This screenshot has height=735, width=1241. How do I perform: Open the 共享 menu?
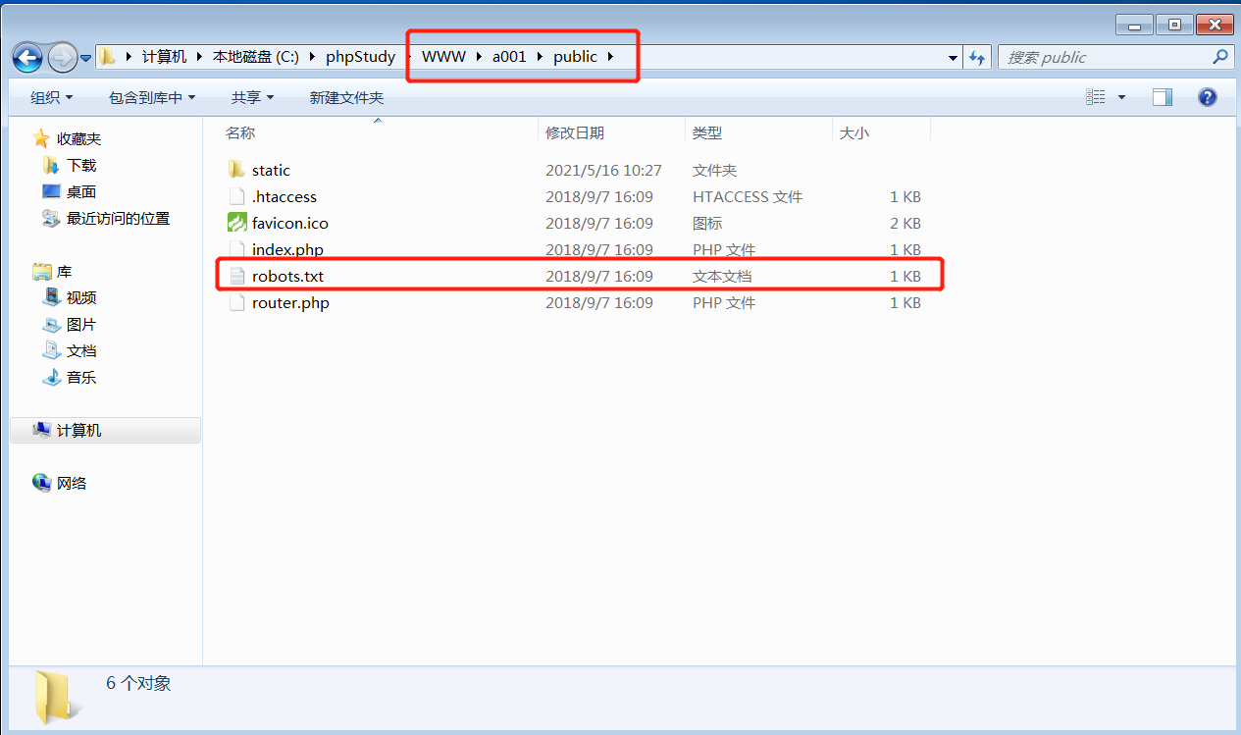[252, 97]
